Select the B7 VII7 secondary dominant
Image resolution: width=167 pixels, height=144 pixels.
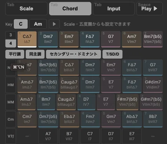tap(69, 136)
